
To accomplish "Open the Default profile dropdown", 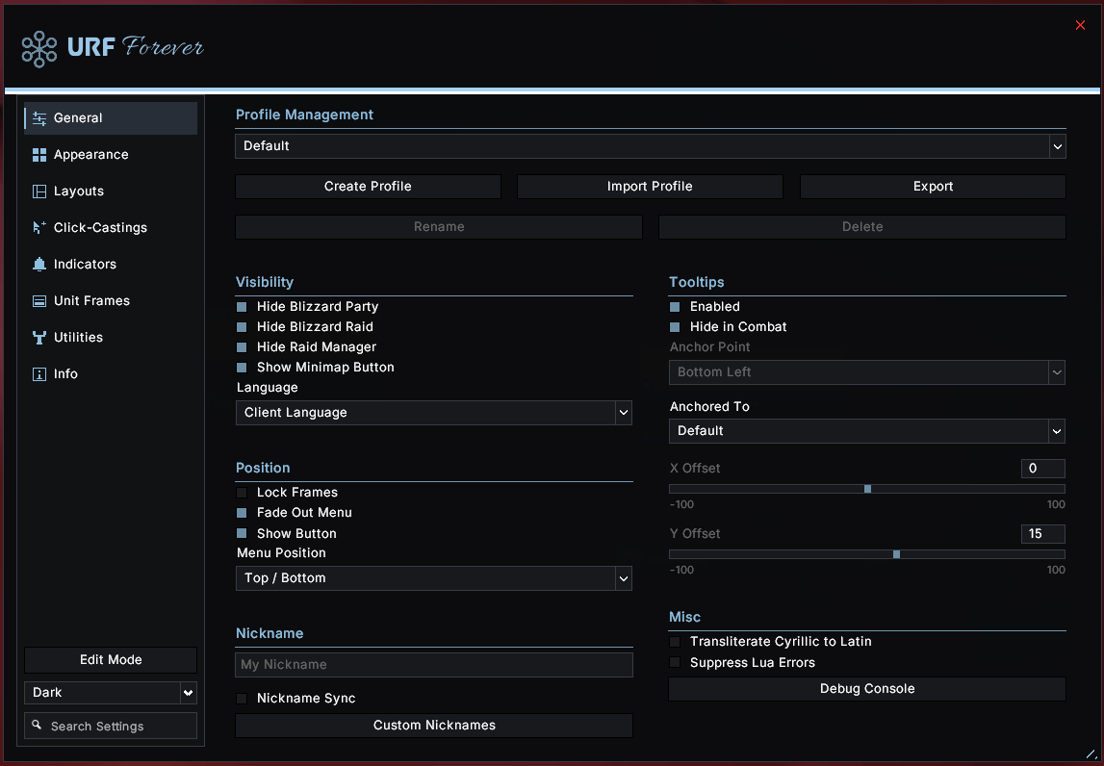I will (x=651, y=146).
